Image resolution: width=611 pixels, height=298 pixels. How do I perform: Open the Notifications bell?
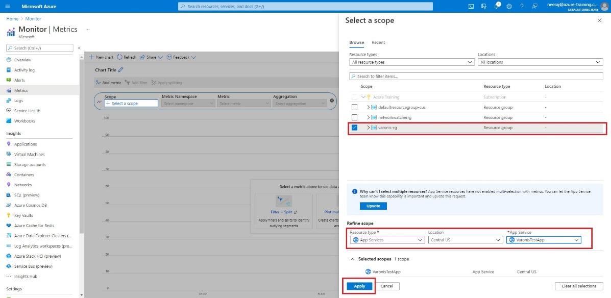[x=497, y=6]
